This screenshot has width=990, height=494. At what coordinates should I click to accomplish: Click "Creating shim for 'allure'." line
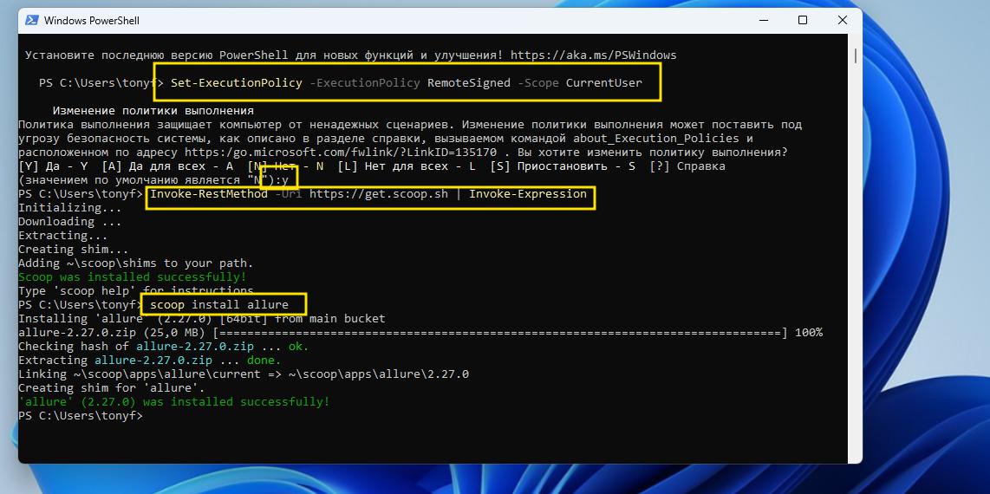tap(112, 388)
